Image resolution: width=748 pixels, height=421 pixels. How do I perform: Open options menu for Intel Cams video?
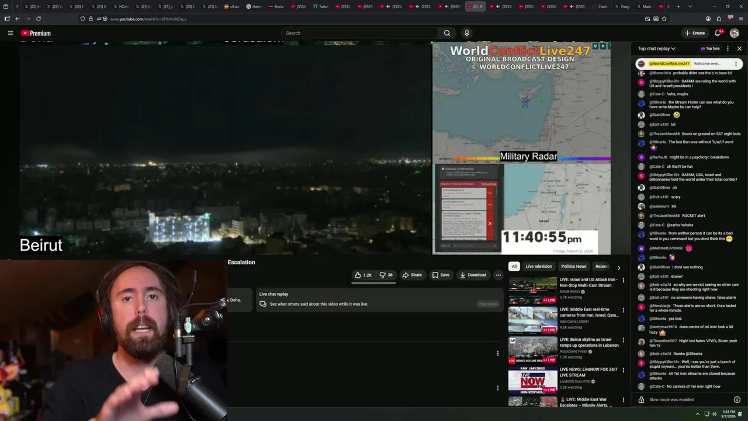pos(623,310)
